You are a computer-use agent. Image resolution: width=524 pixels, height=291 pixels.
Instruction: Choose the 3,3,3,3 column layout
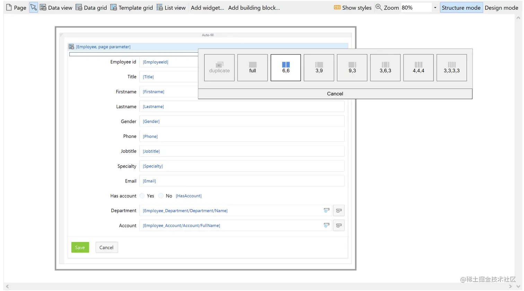click(452, 68)
